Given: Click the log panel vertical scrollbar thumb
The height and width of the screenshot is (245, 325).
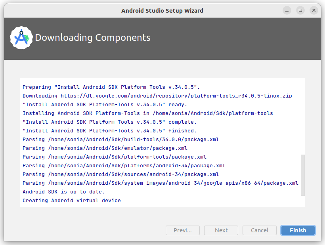Looking at the screenshot, I should point(303,175).
